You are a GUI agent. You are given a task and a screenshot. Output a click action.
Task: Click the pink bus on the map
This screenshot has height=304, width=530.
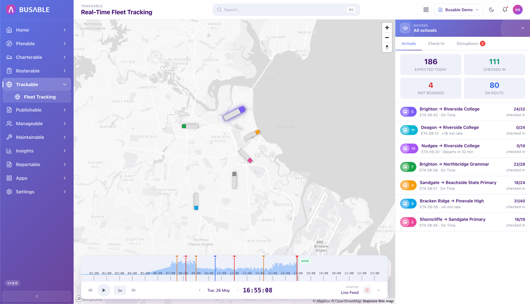[x=246, y=156]
